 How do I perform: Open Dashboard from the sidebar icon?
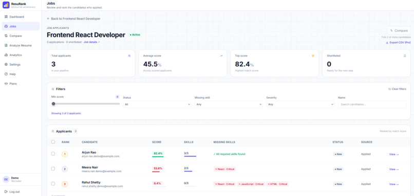tap(6, 17)
